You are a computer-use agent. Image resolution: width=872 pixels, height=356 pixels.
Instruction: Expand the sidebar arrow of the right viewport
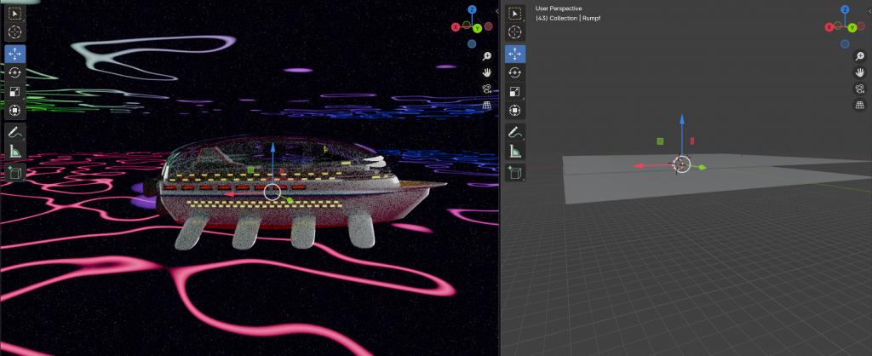click(x=869, y=10)
